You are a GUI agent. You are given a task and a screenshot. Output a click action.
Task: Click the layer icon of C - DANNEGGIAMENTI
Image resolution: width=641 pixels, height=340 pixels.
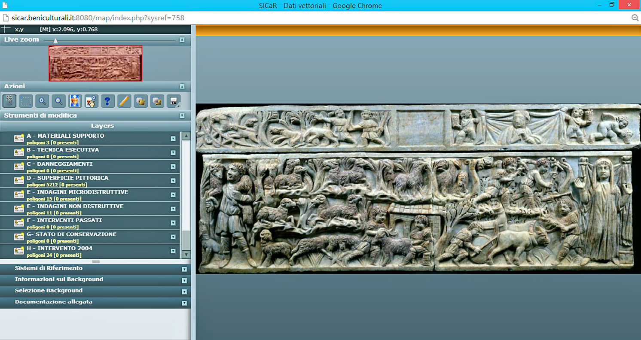[19, 167]
